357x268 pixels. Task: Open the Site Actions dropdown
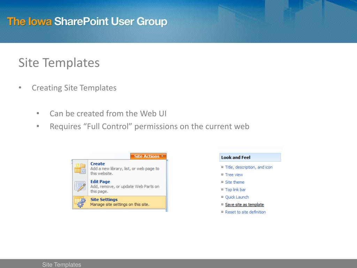(x=149, y=156)
